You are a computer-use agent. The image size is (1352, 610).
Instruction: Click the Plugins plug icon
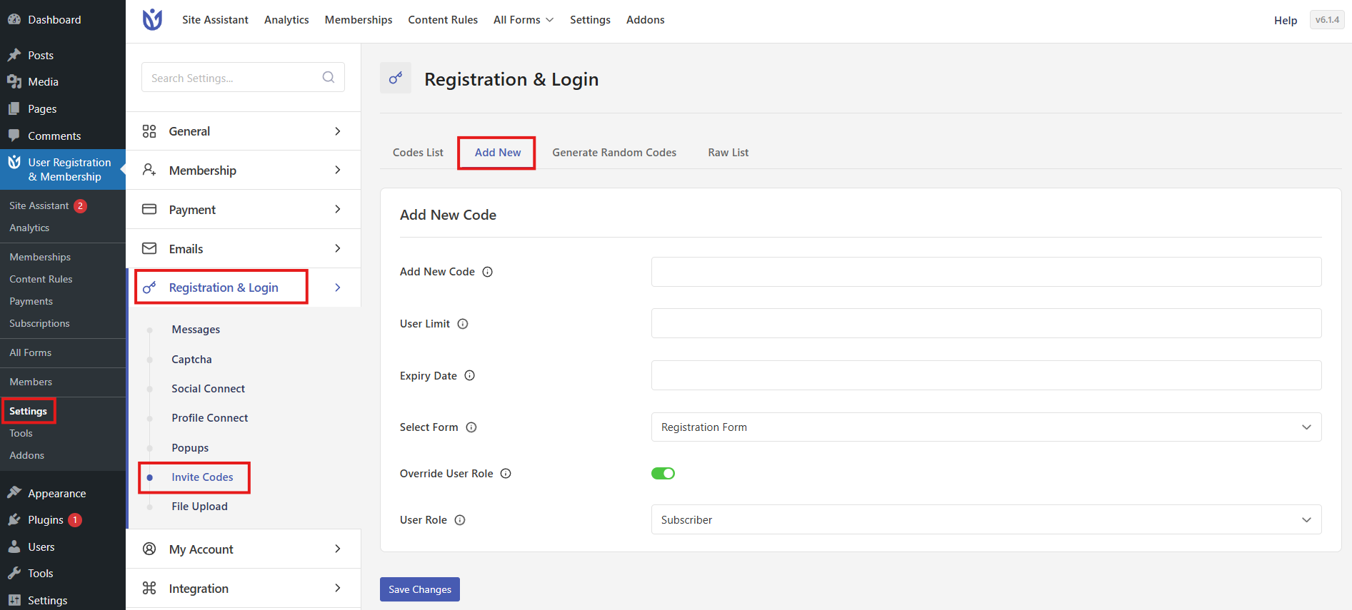(14, 519)
